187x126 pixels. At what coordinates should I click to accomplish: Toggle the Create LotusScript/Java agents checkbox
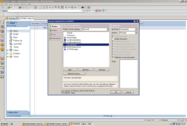113,49
